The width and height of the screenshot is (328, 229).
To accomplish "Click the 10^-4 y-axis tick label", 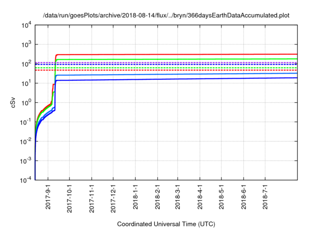I will [26, 179].
